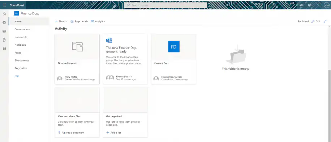
Task: Click the FD blue tile on site card
Action: tap(174, 46)
